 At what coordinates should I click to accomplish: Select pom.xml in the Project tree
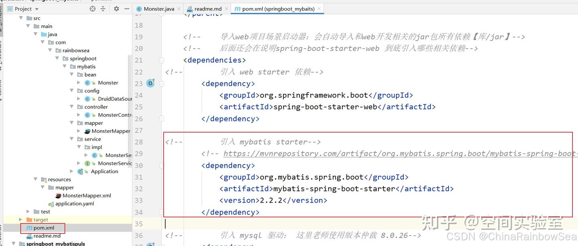[x=42, y=228]
